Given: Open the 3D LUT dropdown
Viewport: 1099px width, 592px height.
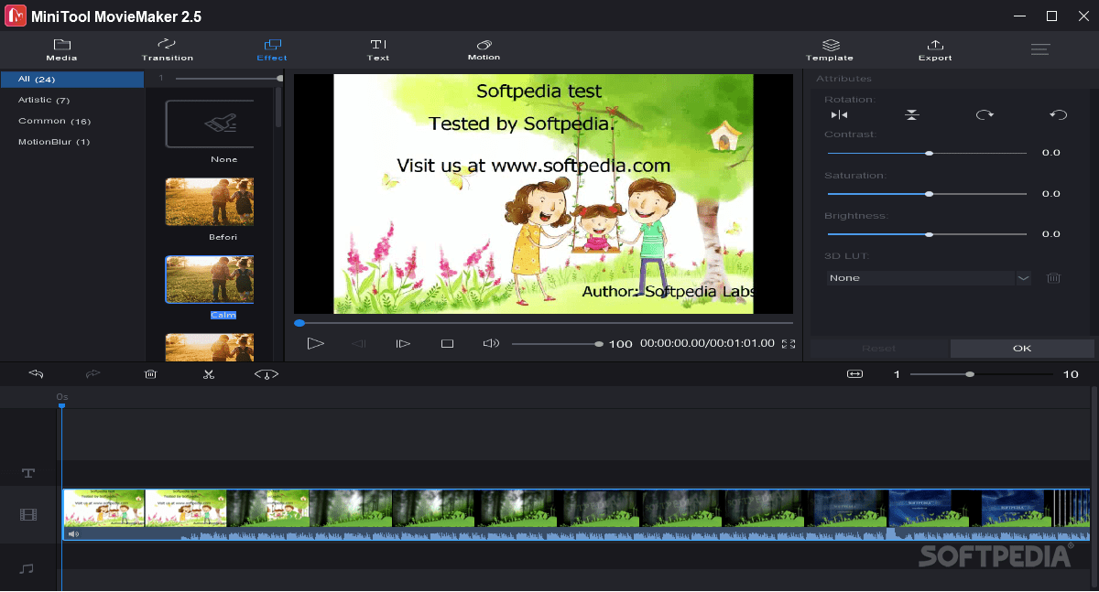Looking at the screenshot, I should click(1023, 277).
